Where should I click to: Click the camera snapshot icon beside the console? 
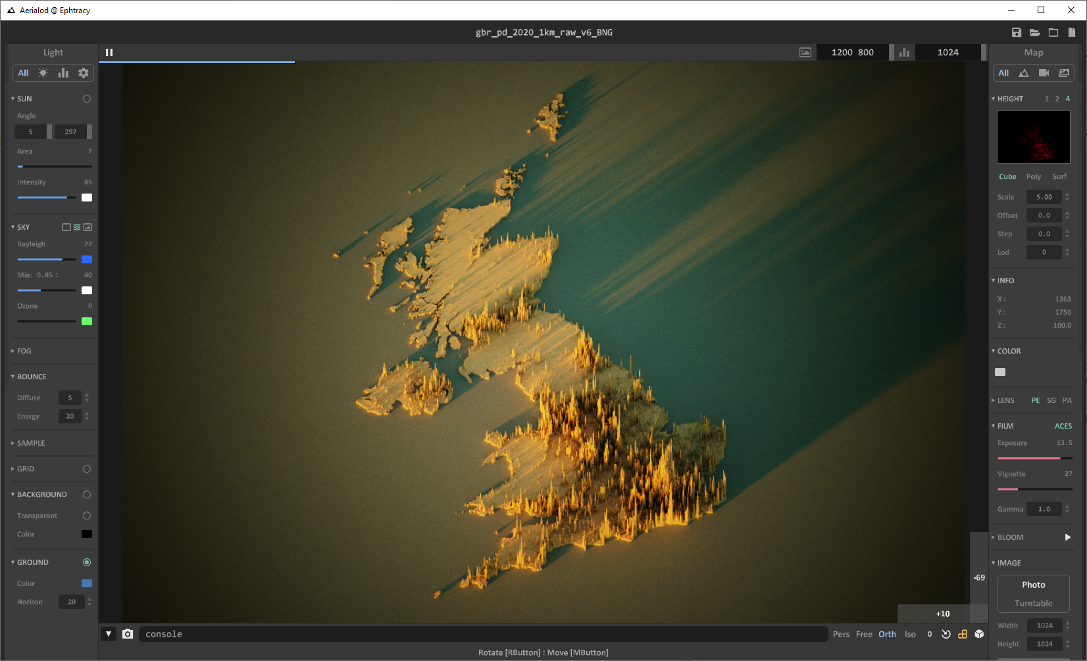tap(128, 633)
